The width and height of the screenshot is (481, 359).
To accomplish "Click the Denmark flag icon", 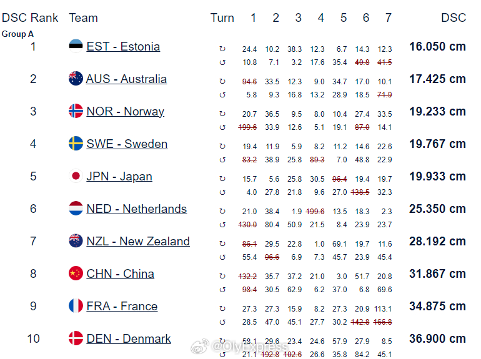I will tap(76, 338).
